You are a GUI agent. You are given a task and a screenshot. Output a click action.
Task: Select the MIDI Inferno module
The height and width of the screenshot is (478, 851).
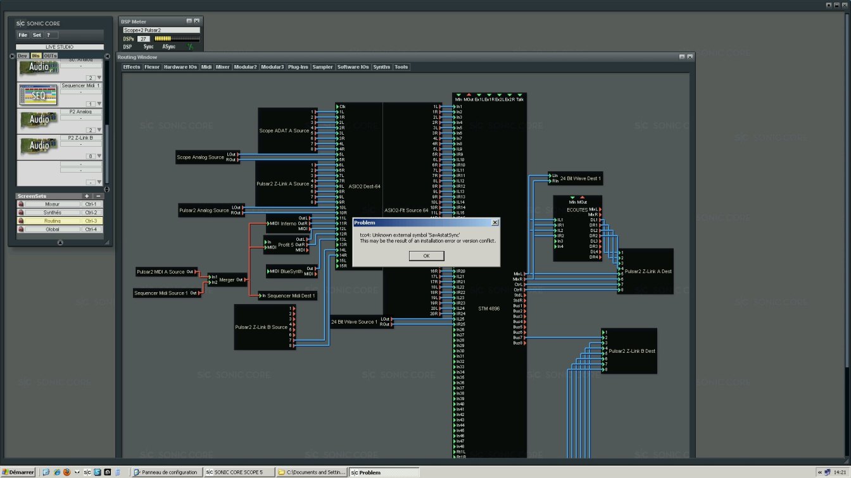[289, 223]
